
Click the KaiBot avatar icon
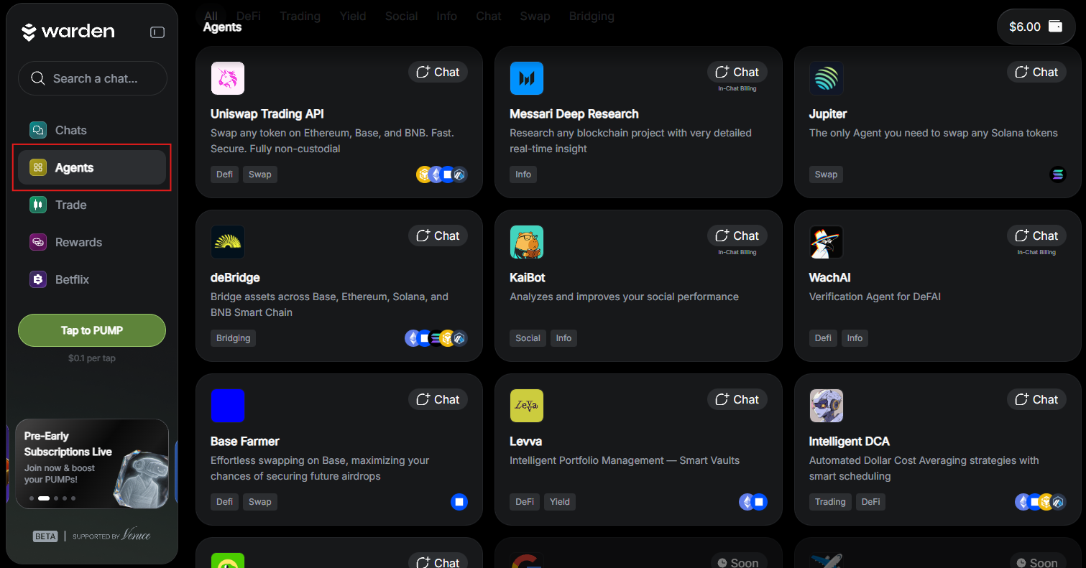coord(527,242)
